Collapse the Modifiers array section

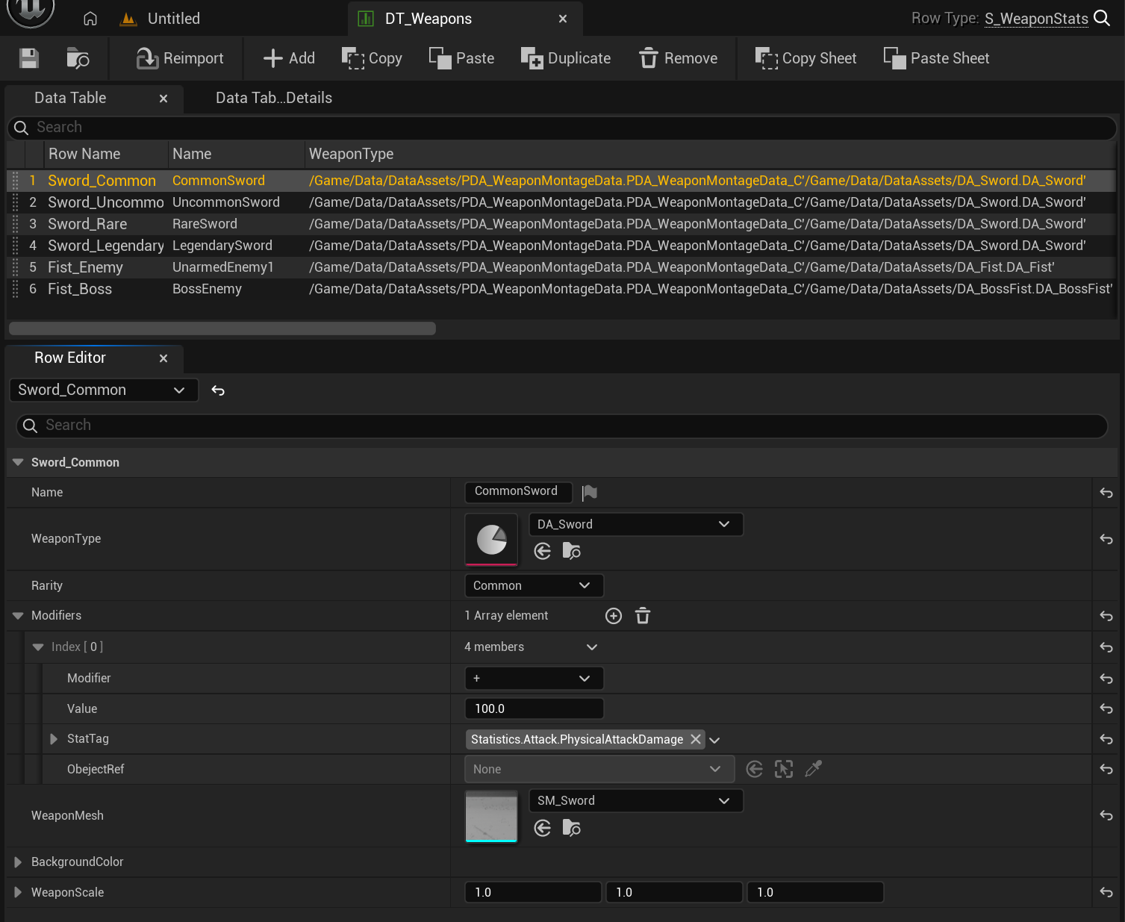[18, 616]
